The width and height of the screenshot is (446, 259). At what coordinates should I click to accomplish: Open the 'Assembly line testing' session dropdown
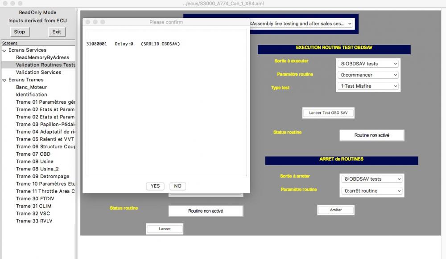301,24
